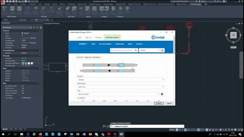The height and width of the screenshot is (137, 244).
Task: Click the Login link
Action: pyautogui.click(x=79, y=37)
